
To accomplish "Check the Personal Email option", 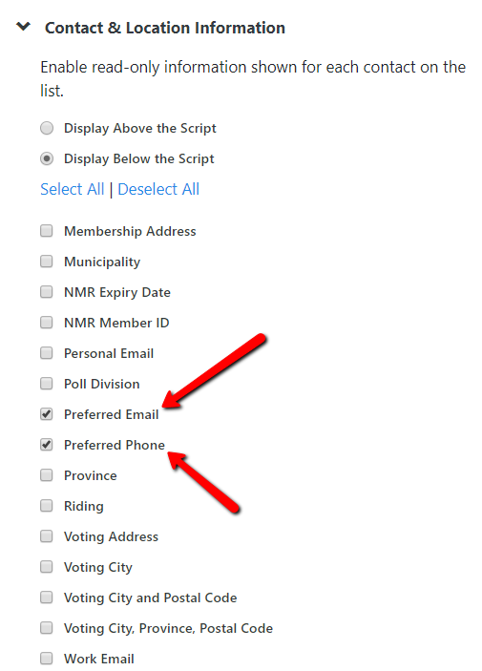I will pyautogui.click(x=46, y=353).
